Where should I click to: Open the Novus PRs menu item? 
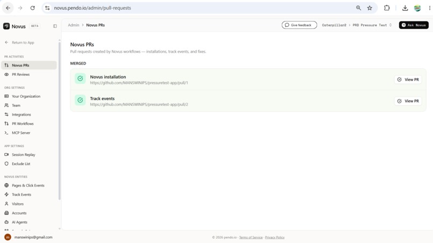[x=29, y=65]
